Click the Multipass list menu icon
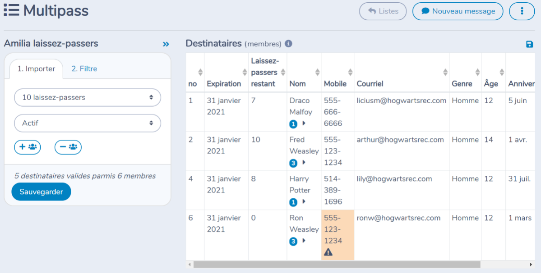Screen dimensions: 541x274 point(11,10)
